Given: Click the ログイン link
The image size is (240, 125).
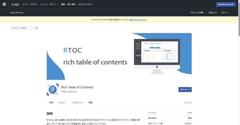Looking at the screenshot, I should click(x=225, y=13).
